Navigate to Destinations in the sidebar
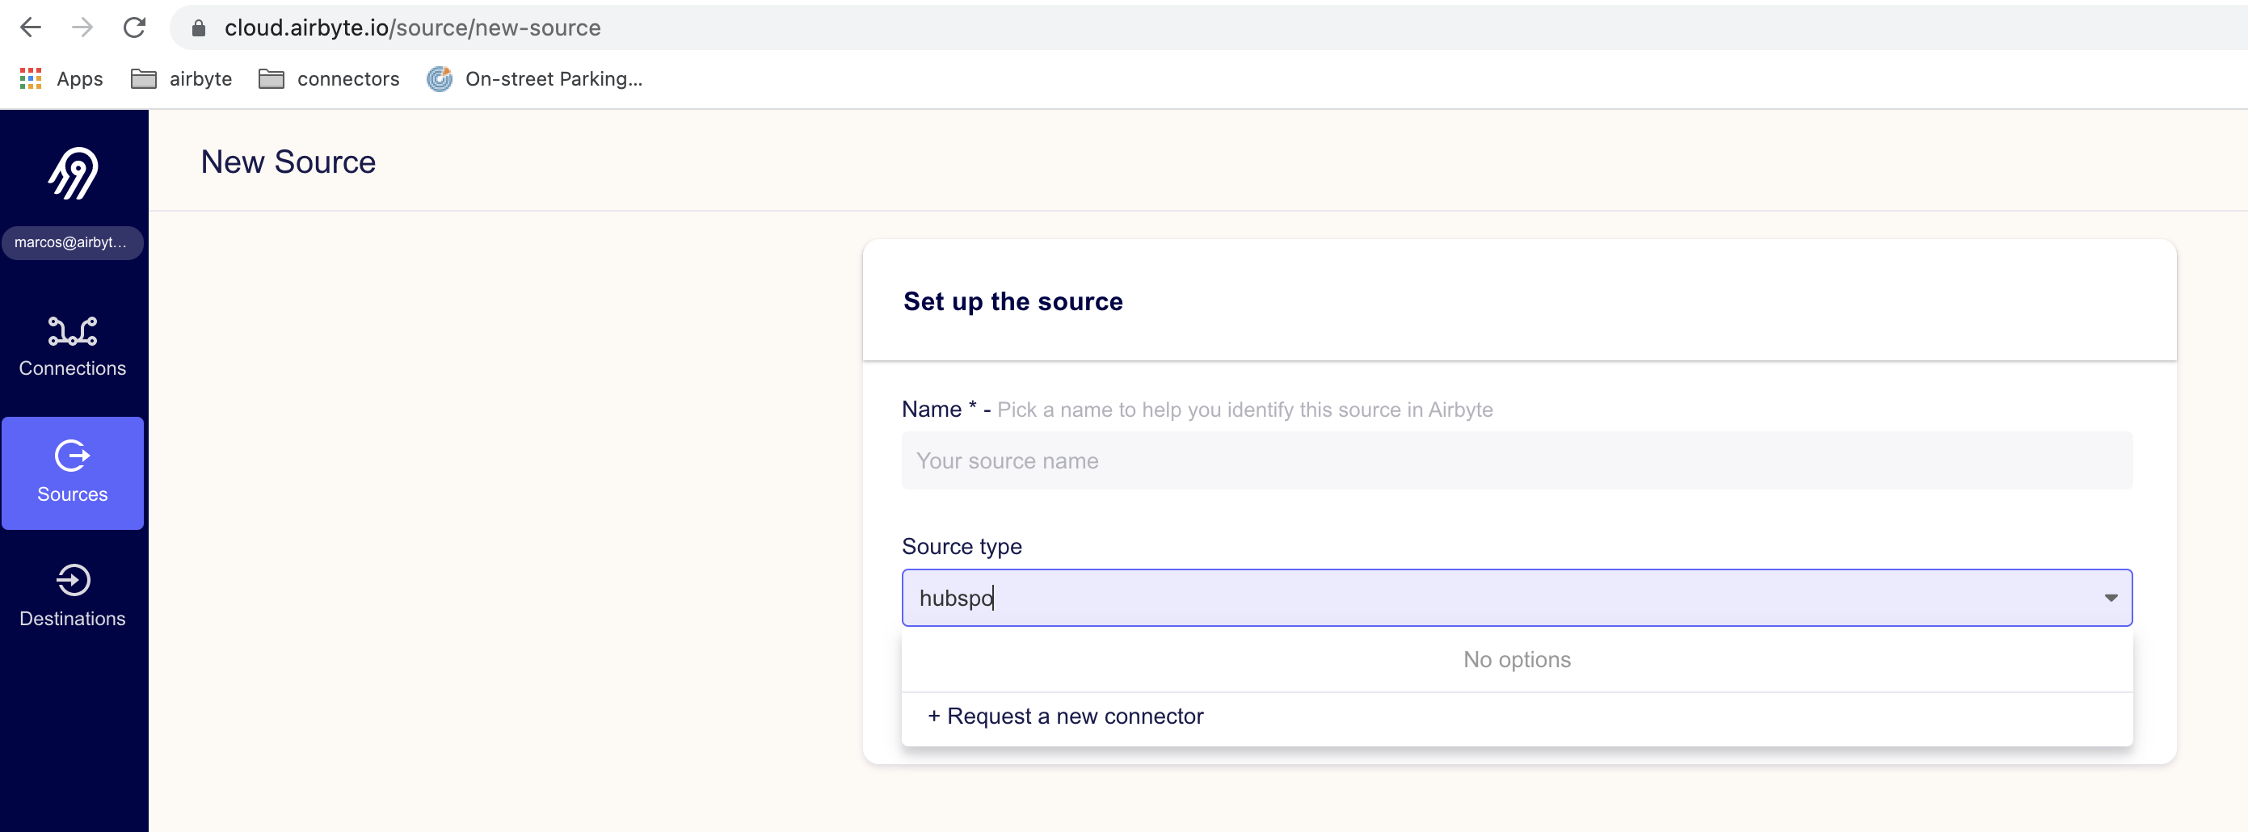This screenshot has height=832, width=2248. coord(73,598)
